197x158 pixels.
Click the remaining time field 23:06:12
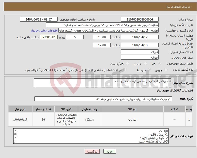[x=48, y=37]
